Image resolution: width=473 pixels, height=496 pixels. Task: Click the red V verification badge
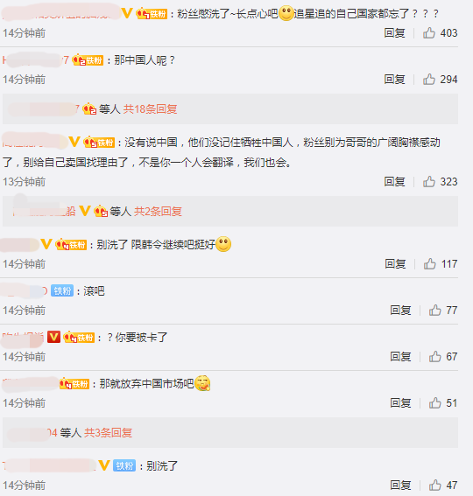click(x=53, y=337)
